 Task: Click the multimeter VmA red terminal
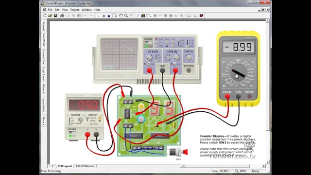pyautogui.click(x=227, y=96)
